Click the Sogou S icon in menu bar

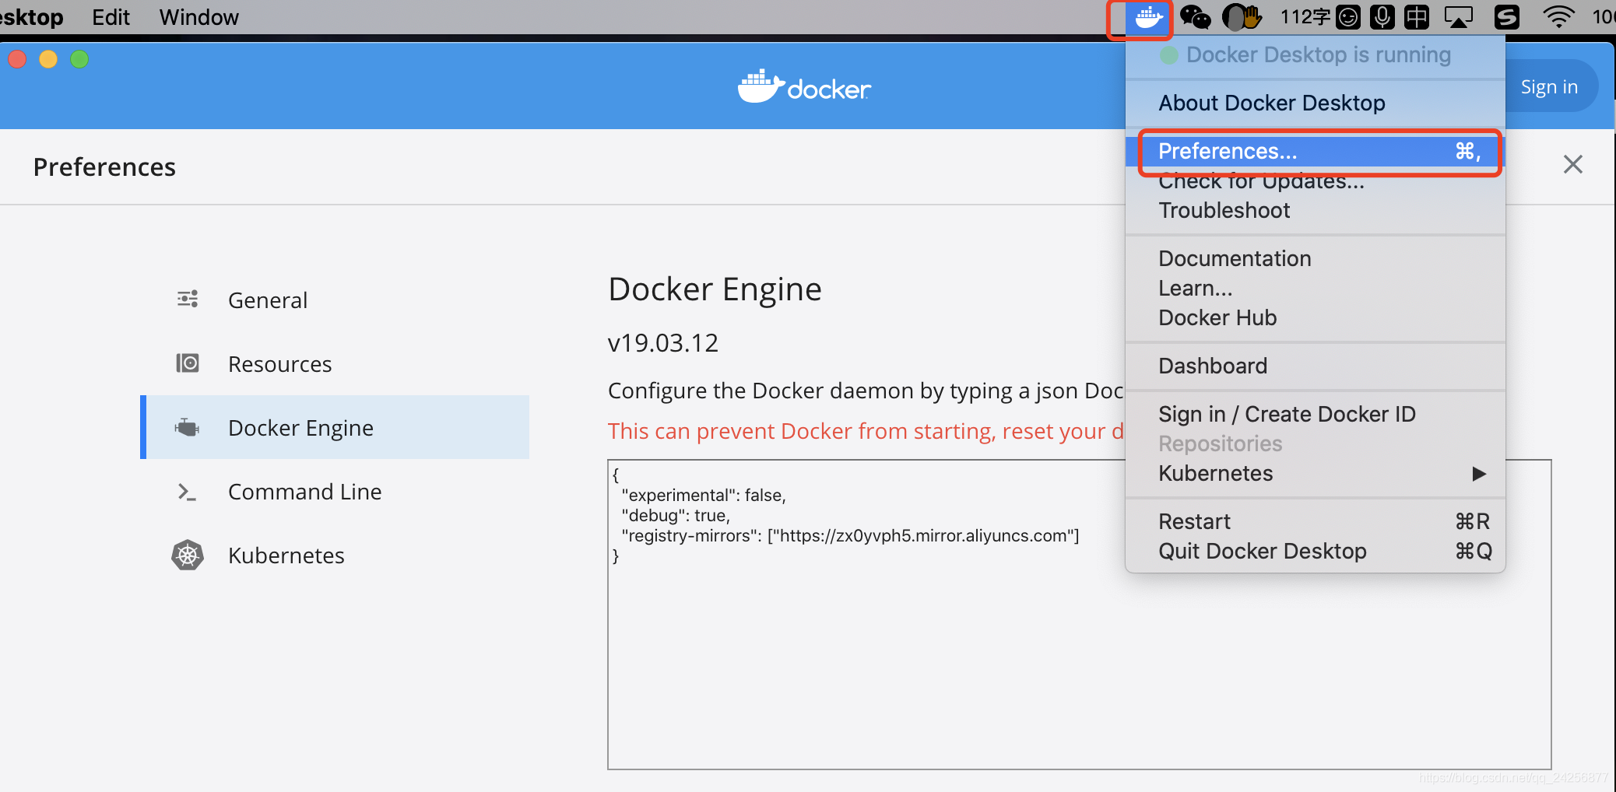pyautogui.click(x=1507, y=16)
